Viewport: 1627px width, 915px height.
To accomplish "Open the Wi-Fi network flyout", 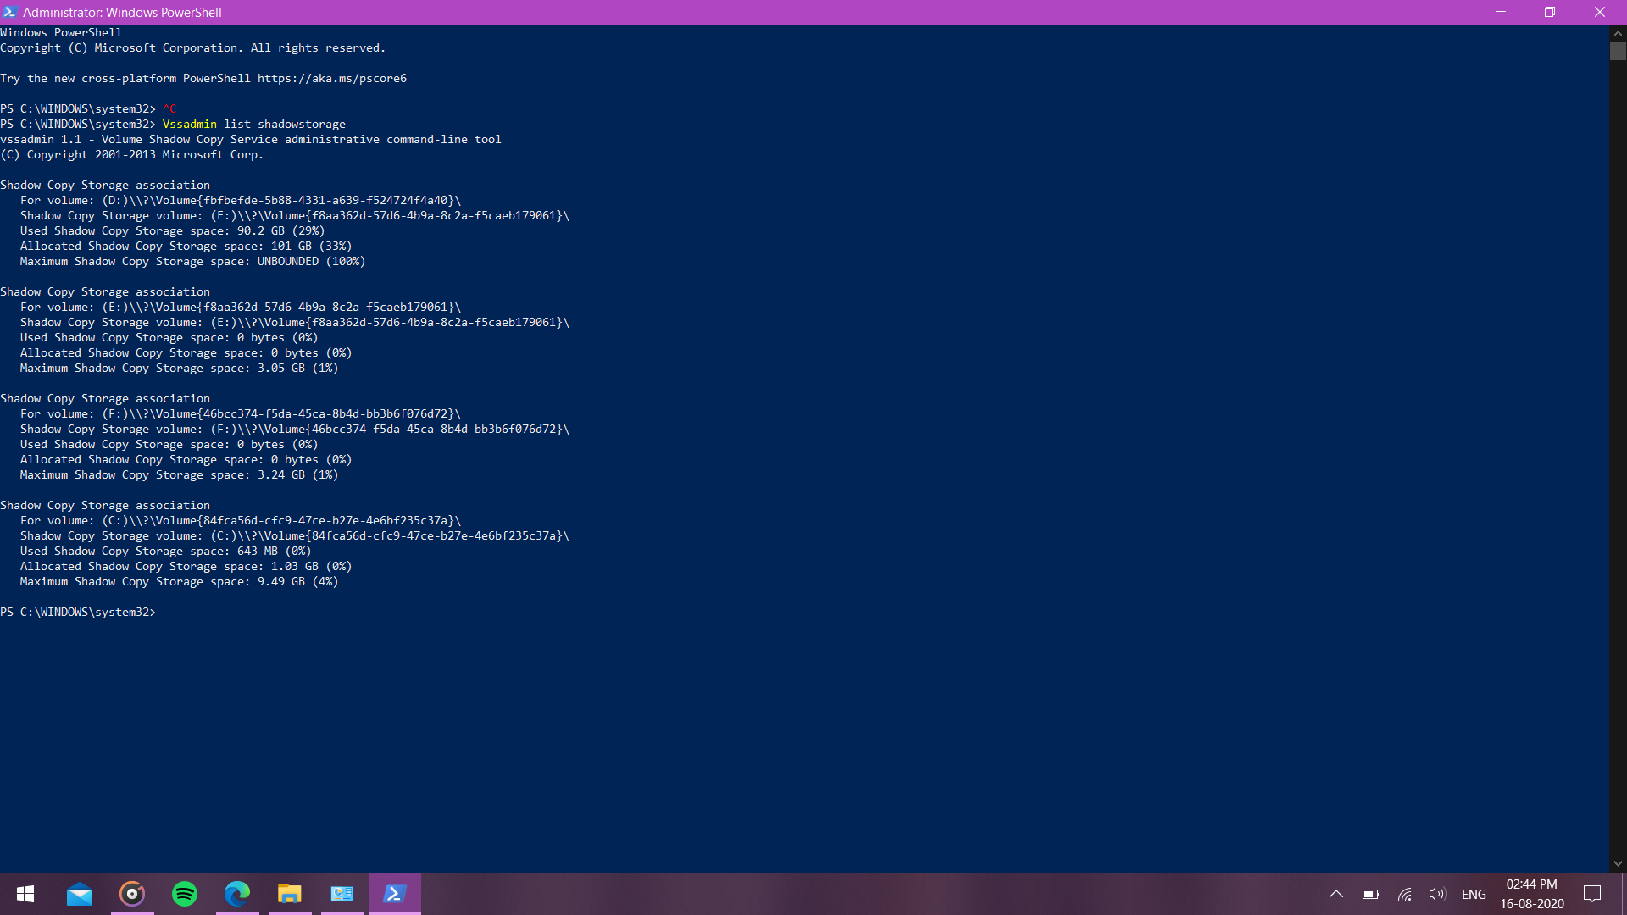I will [1404, 894].
